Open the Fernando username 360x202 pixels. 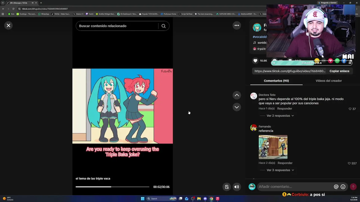[x=265, y=127]
